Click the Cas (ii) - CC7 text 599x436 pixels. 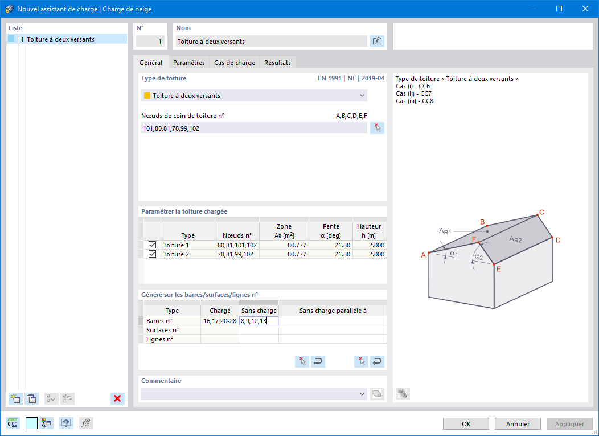[x=414, y=93]
